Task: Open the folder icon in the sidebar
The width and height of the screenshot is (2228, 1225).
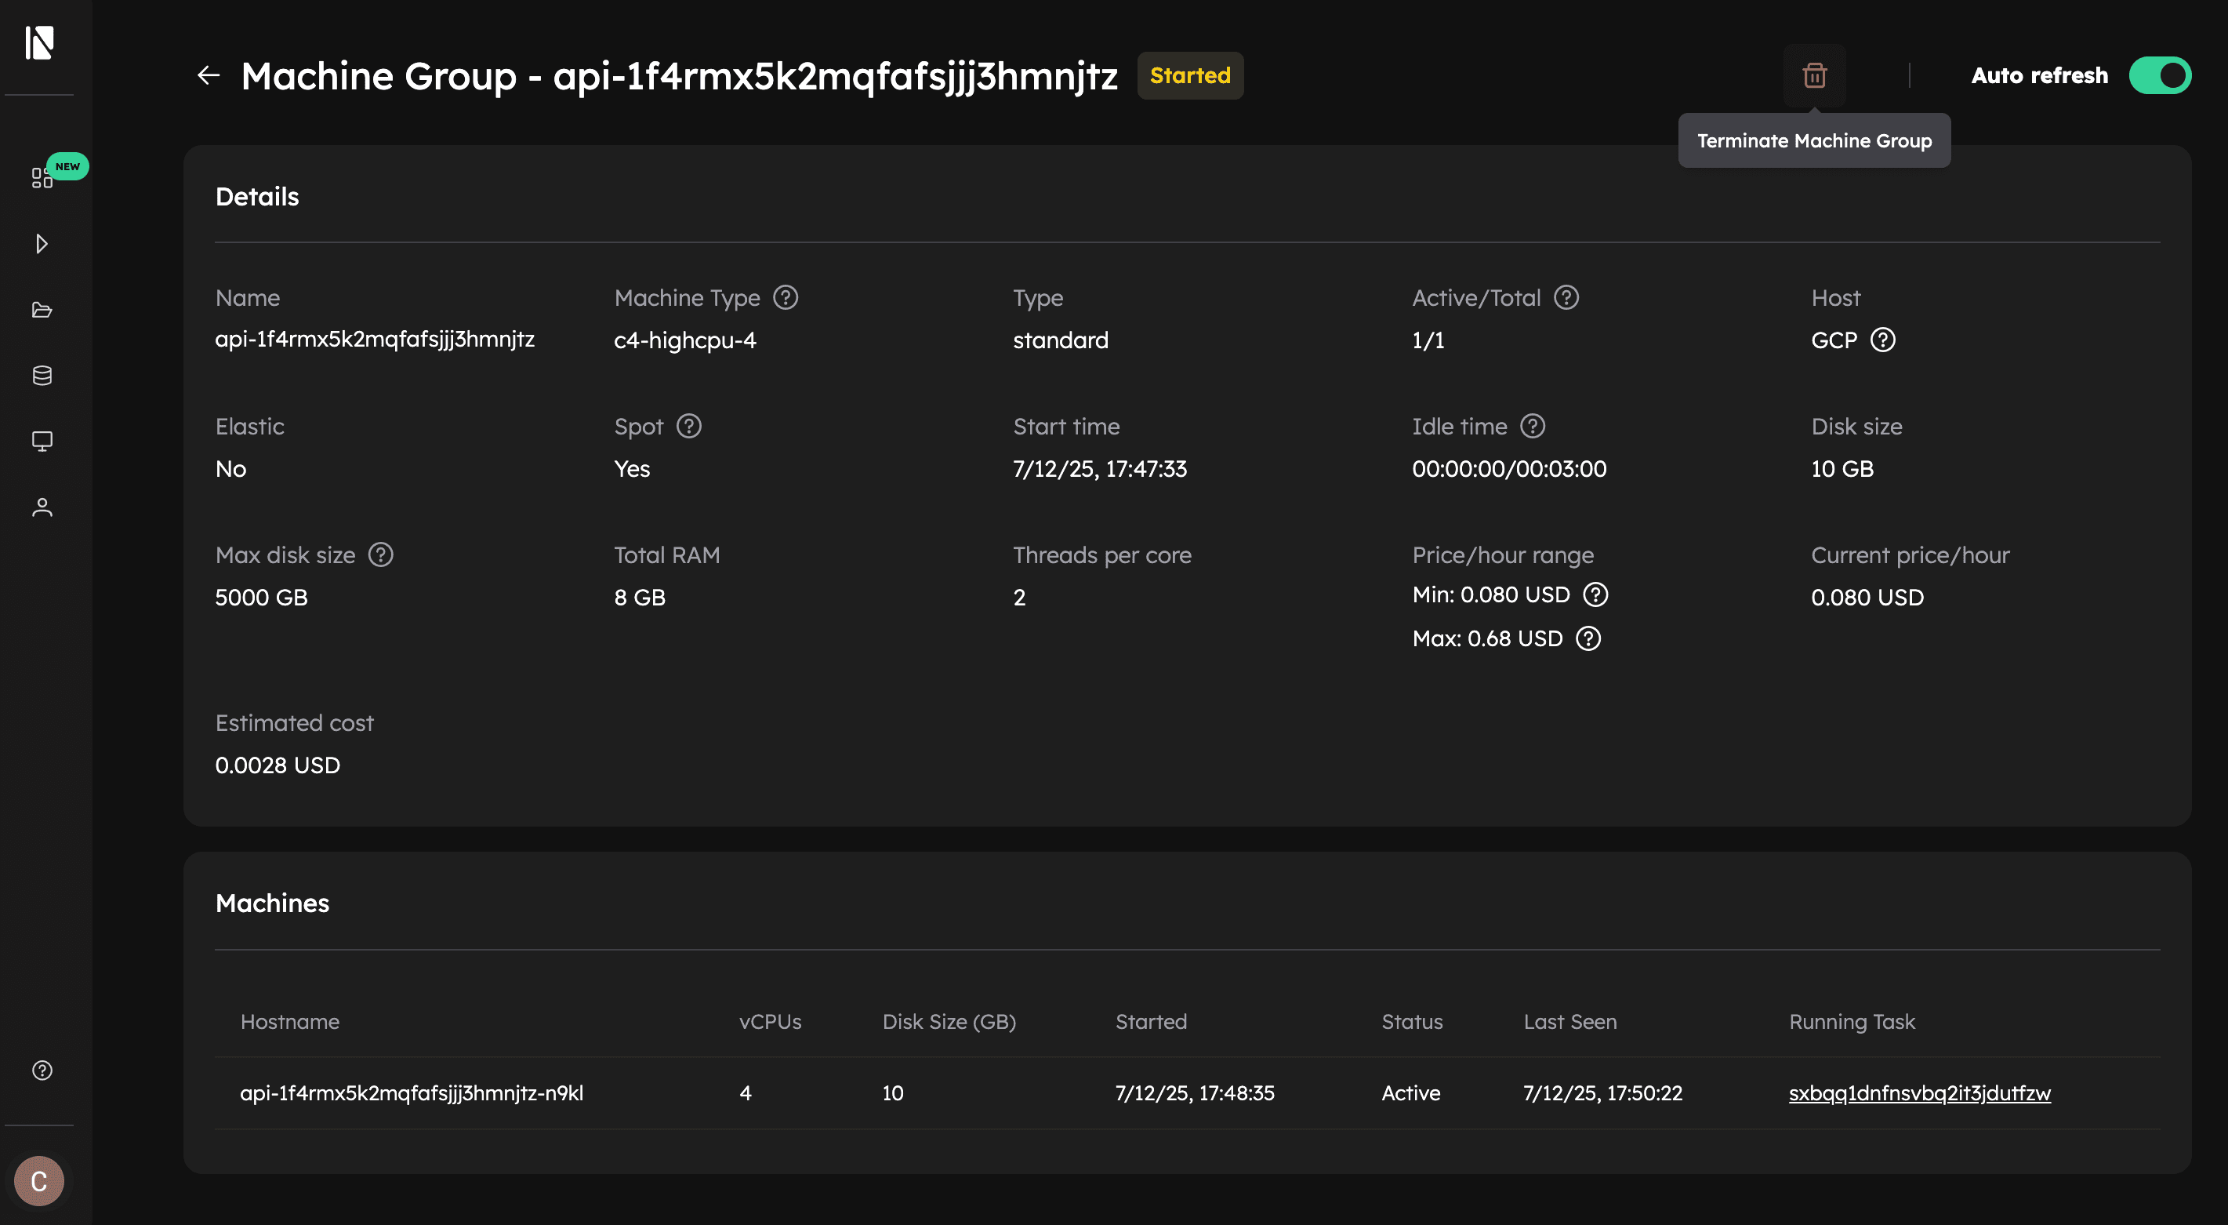Action: [x=42, y=310]
